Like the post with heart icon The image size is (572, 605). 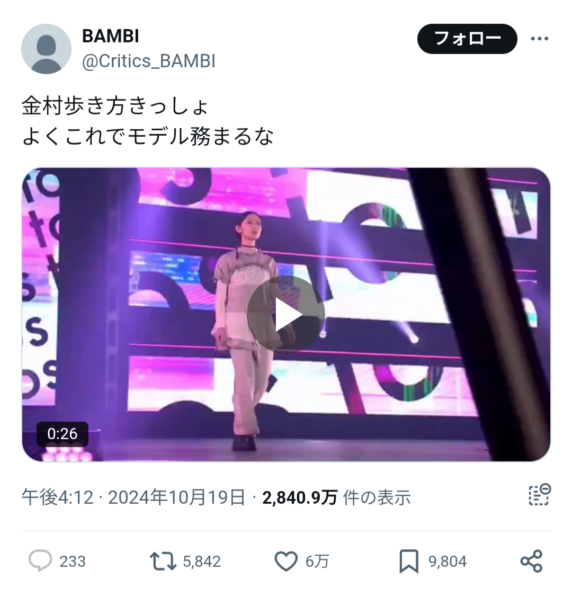point(286,561)
